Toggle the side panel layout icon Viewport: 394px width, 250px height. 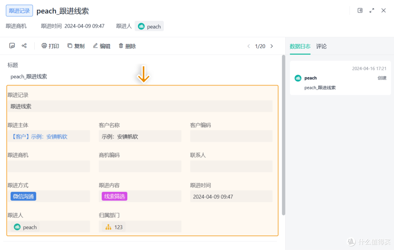360,10
